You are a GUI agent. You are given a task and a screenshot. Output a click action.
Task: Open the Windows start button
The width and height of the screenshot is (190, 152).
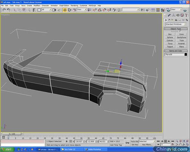pos(7,149)
